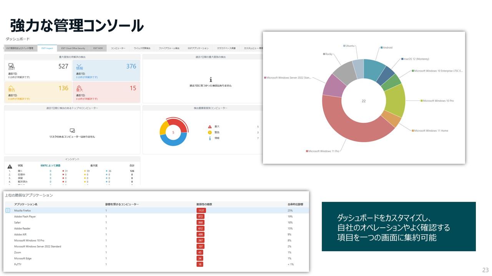Click the monitor icon in the 合計 tile
The image size is (492, 276).
[x=11, y=66]
